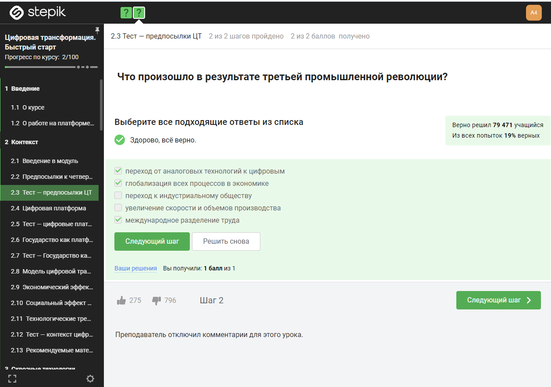The height and width of the screenshot is (387, 551).
Task: Click 'Прогресс по курсу: 2/100' text
Action: pos(42,57)
